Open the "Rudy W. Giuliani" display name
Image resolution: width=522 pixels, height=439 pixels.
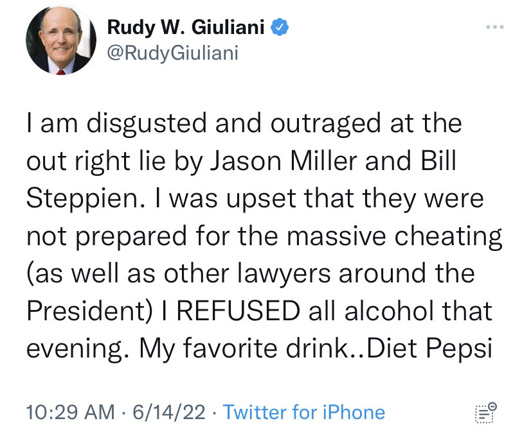point(186,27)
